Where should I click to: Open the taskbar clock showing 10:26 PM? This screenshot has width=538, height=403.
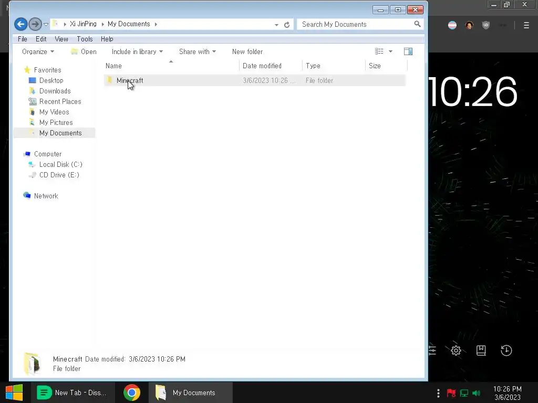(508, 393)
